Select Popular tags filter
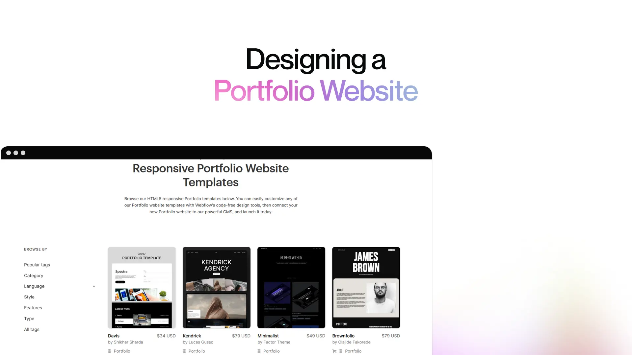The width and height of the screenshot is (632, 355). pyautogui.click(x=37, y=264)
